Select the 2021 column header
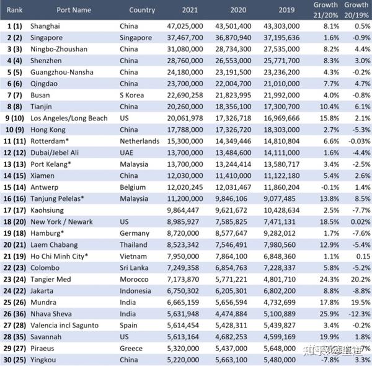The height and width of the screenshot is (366, 372). point(190,10)
